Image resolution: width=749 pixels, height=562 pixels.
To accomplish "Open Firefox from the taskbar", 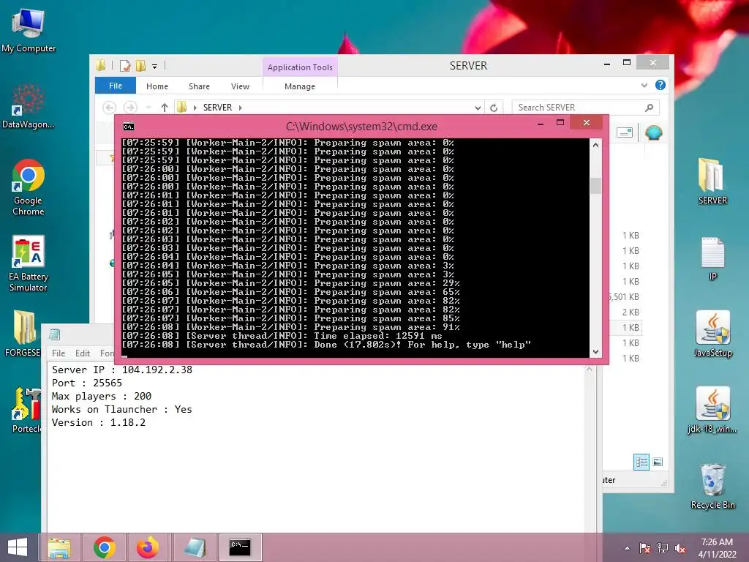I will pos(148,547).
